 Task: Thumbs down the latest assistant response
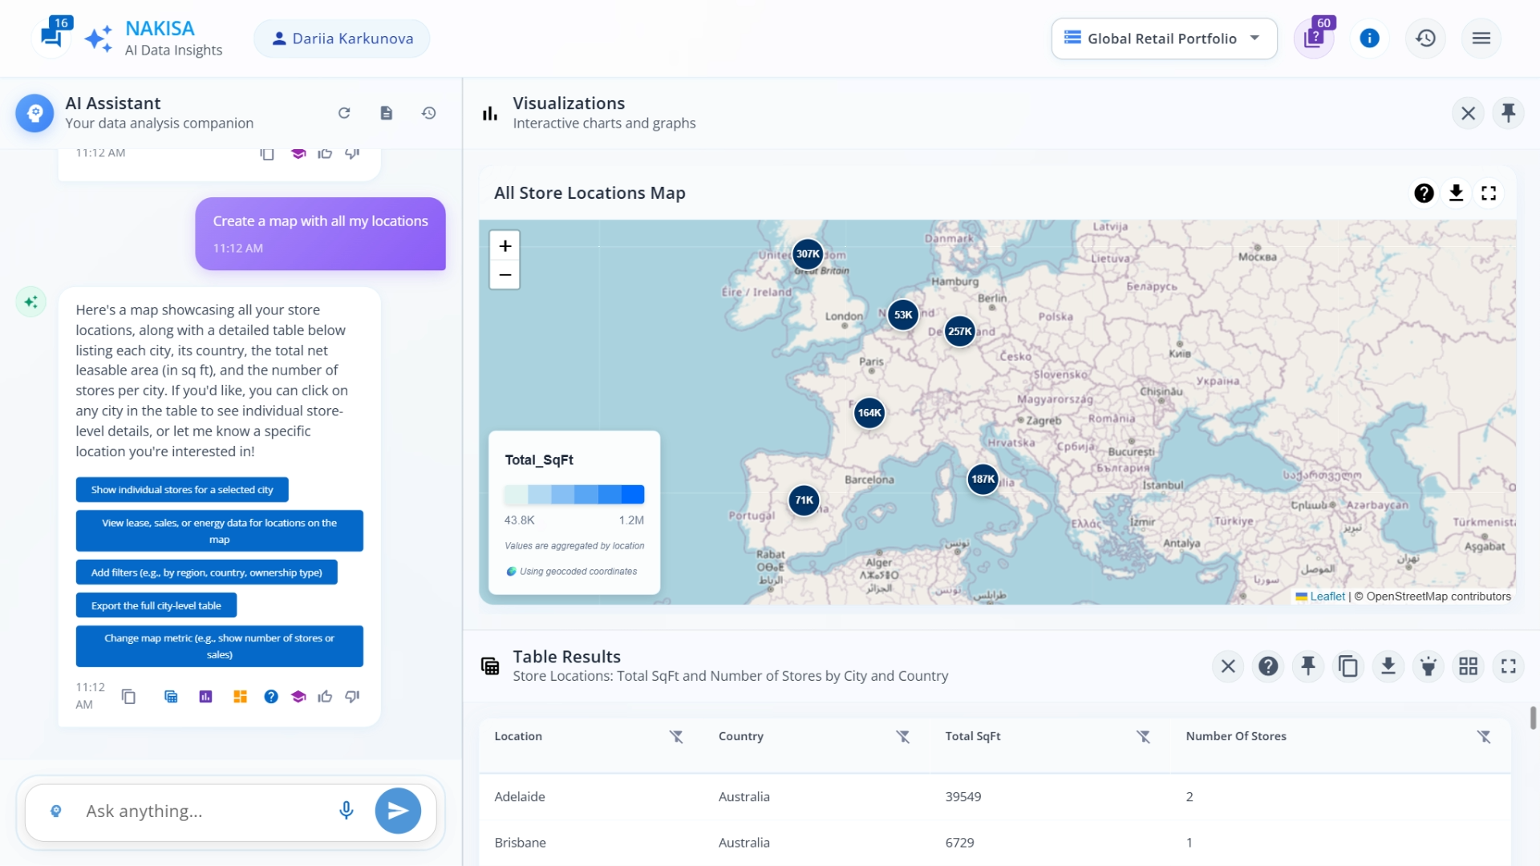click(x=352, y=697)
